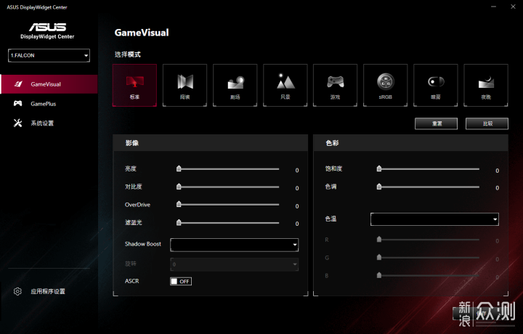The width and height of the screenshot is (523, 334).
Task: Select the 风景 (Scenery) mode tile
Action: point(285,86)
